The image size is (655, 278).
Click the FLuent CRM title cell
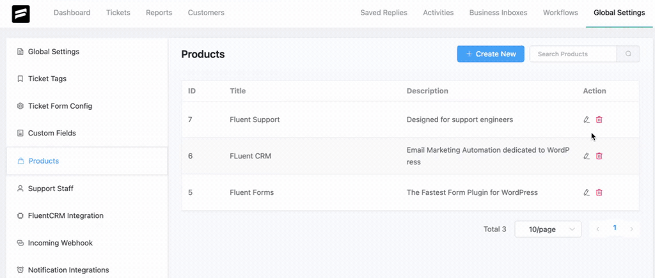tap(250, 156)
